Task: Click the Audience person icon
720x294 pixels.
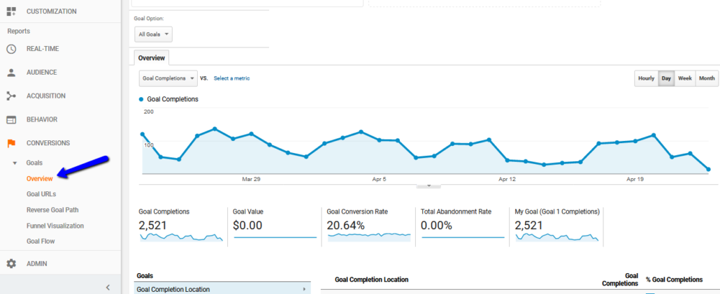Action: click(x=11, y=73)
